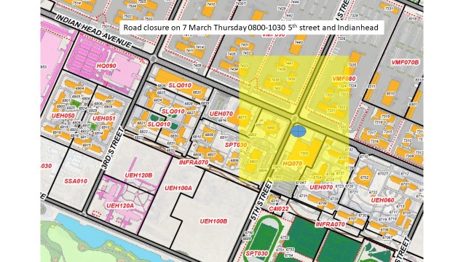Select the UEH060 zone label

[x=382, y=200]
